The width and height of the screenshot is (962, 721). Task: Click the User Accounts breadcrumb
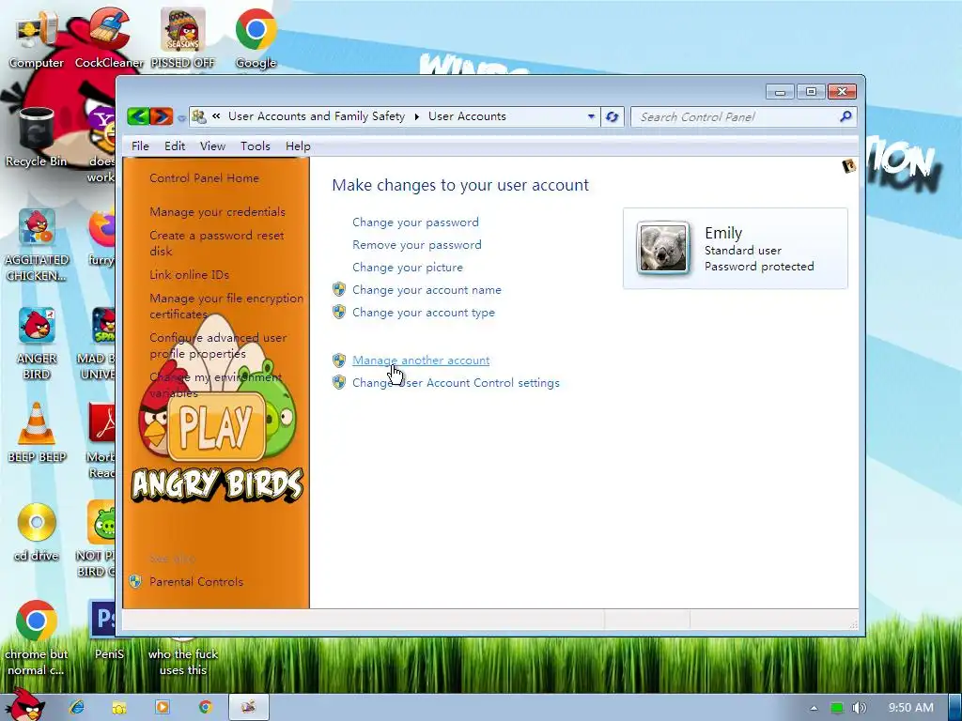click(x=467, y=116)
